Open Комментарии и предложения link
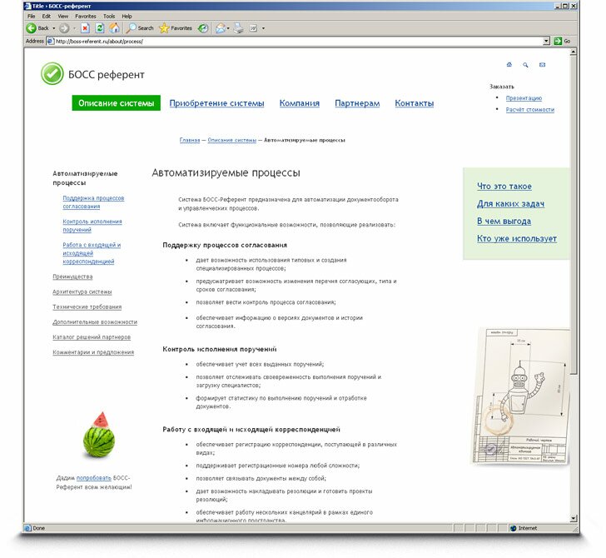 point(93,352)
